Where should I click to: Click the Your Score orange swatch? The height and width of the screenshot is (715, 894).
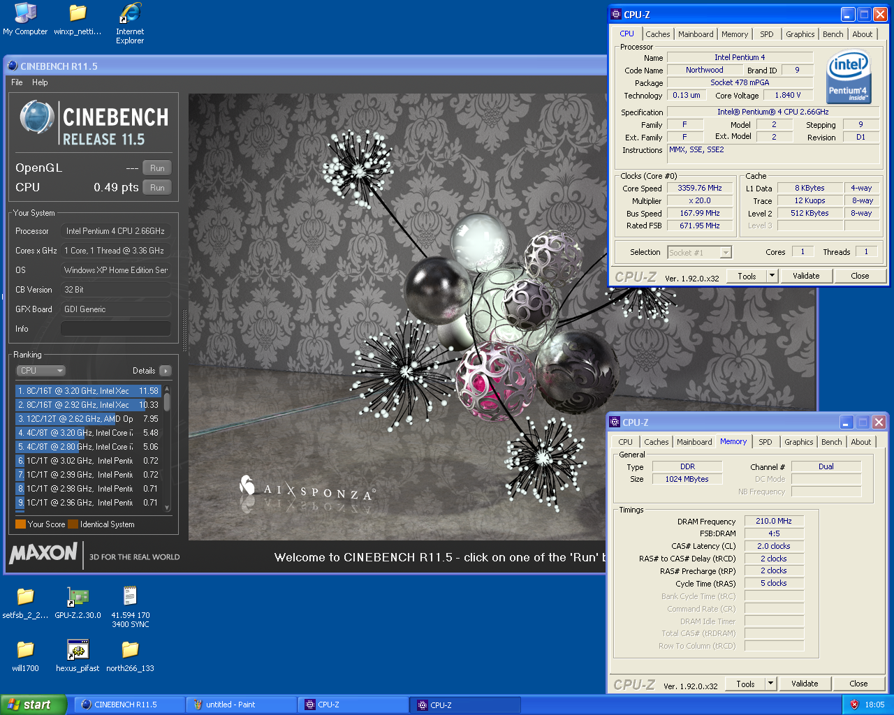pyautogui.click(x=20, y=524)
